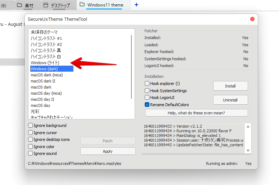
Task: Select macOS day (mica) theme
Action: coord(46,93)
